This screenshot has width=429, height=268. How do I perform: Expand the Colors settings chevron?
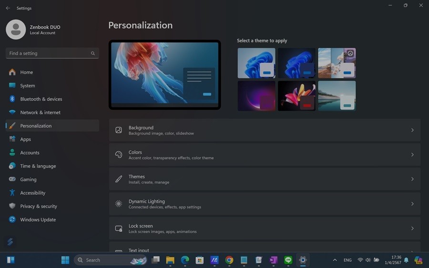tap(412, 155)
